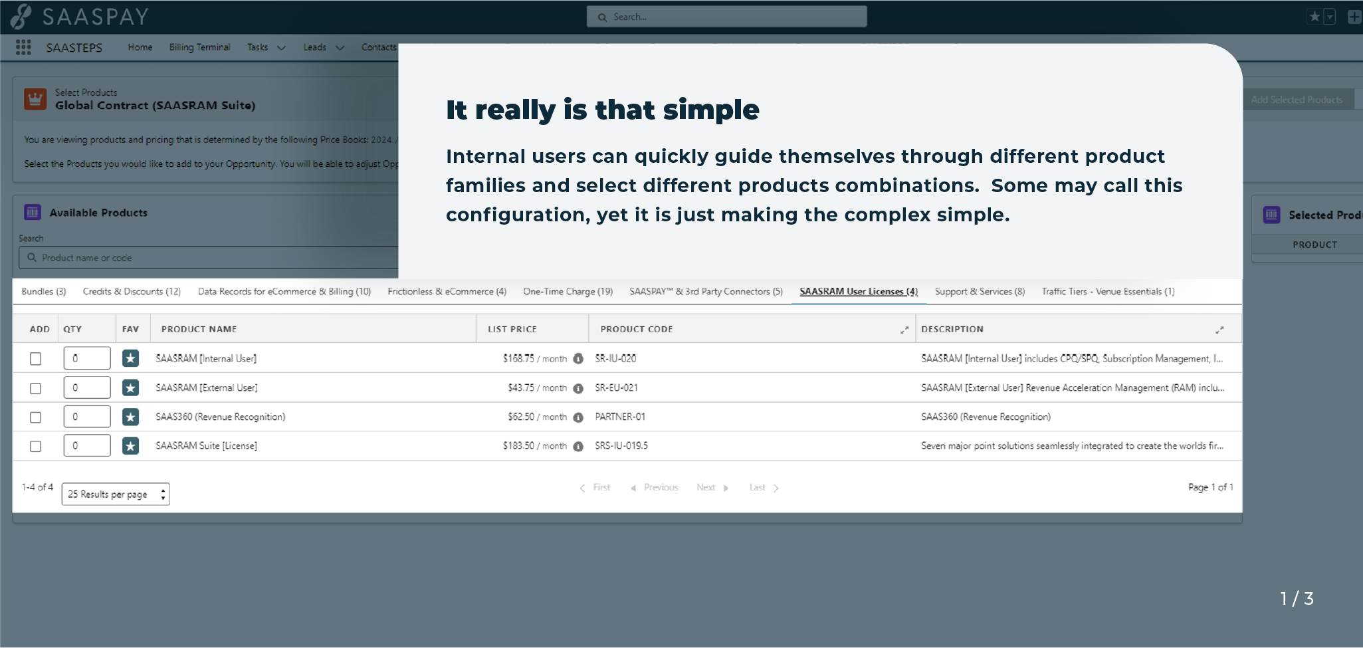Image resolution: width=1363 pixels, height=648 pixels.
Task: Open the app launcher grid icon
Action: 23,47
